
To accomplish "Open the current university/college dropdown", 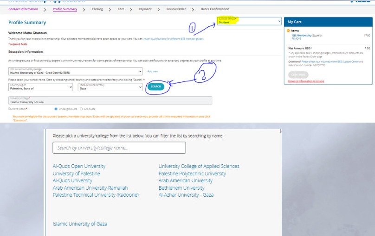I will click(x=75, y=71).
